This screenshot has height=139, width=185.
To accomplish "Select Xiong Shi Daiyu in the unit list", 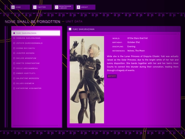I will [x=36, y=48].
